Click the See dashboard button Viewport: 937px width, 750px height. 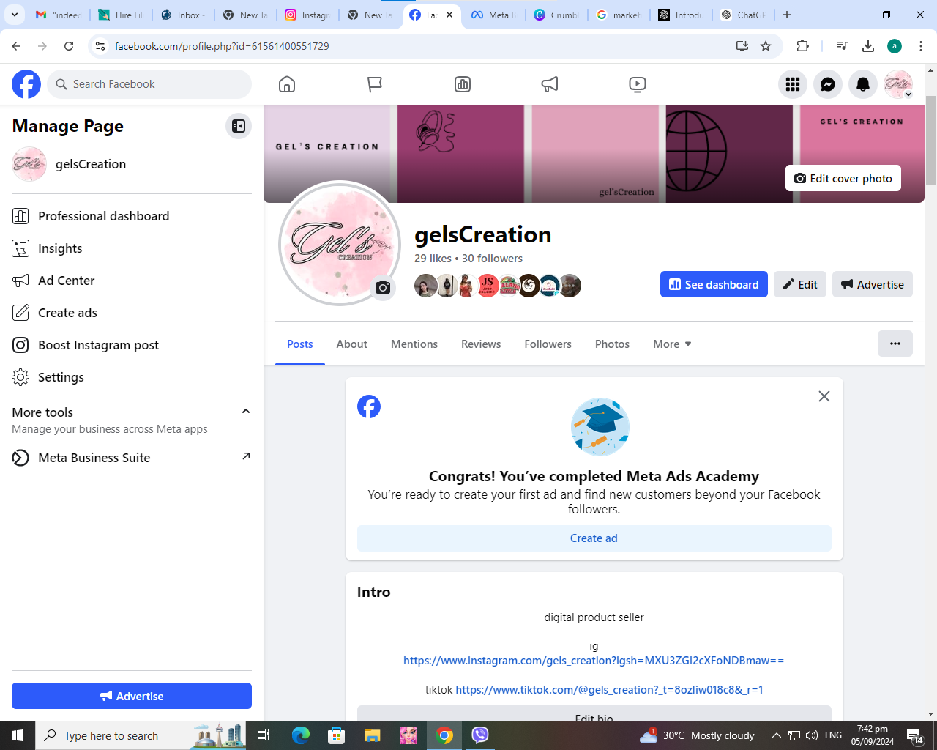714,284
